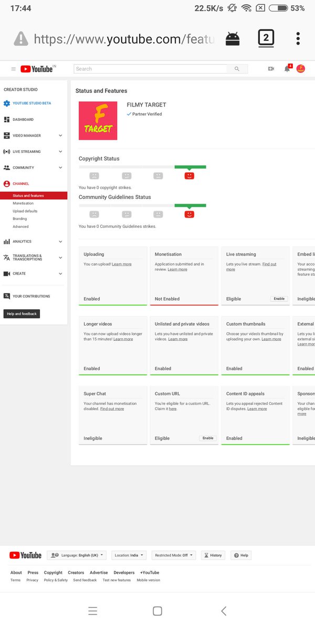Open the create video camera icon

pos(271,69)
